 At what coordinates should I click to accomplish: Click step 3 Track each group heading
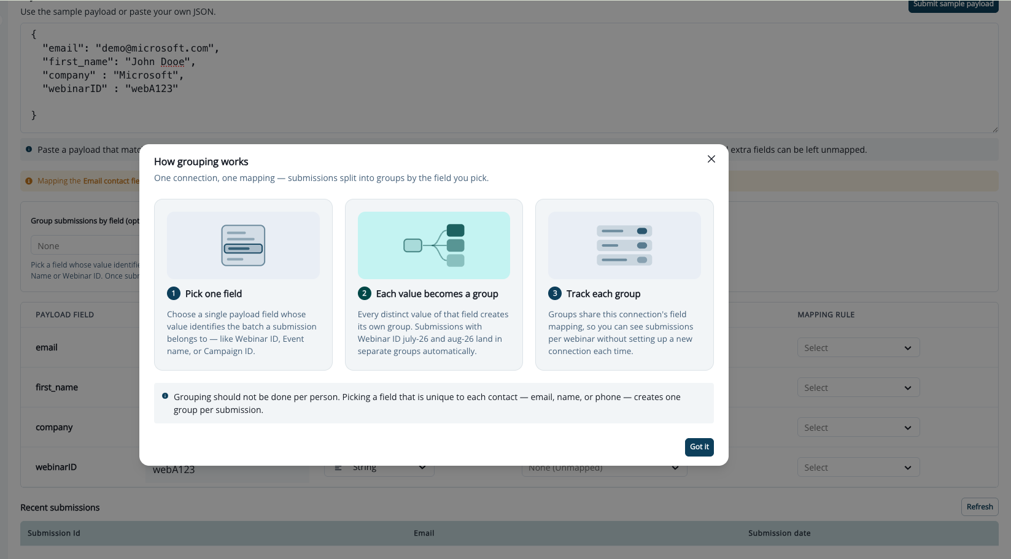coord(603,294)
